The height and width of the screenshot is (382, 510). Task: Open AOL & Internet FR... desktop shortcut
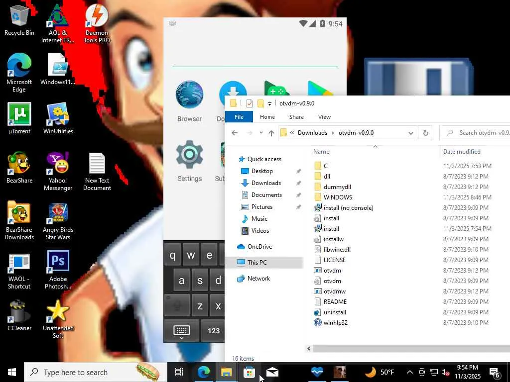(x=58, y=23)
